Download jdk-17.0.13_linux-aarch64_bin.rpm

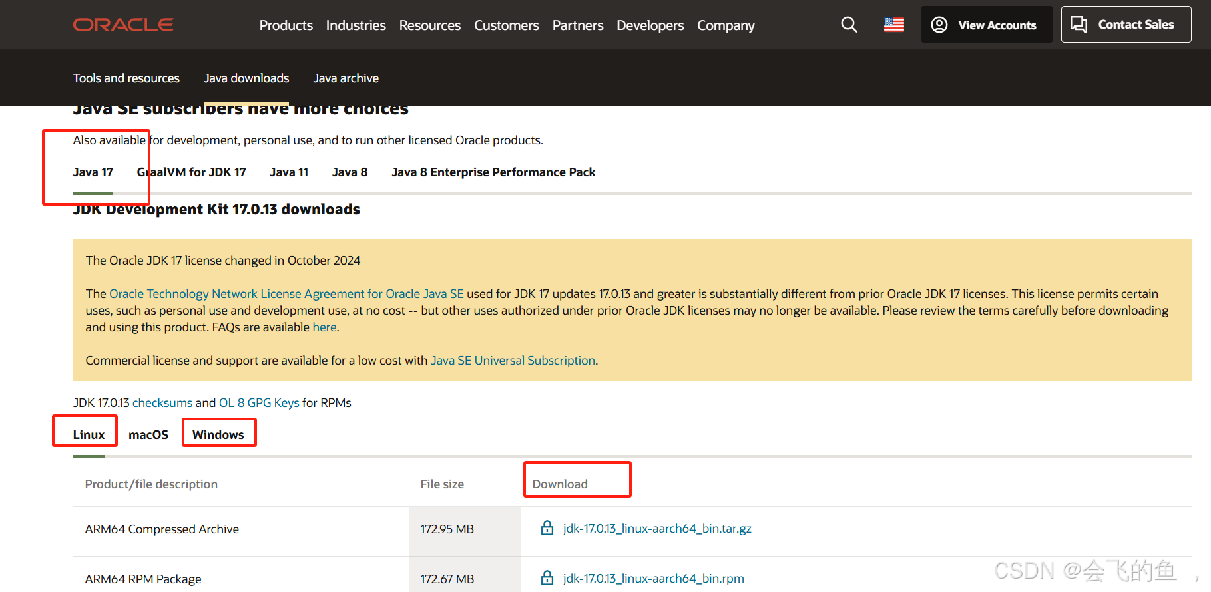pyautogui.click(x=654, y=579)
